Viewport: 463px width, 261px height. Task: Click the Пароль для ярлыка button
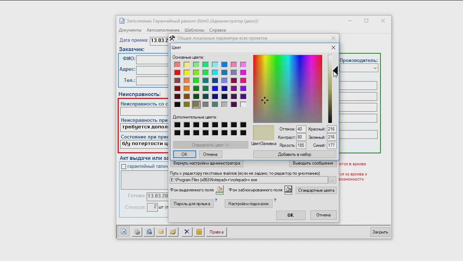point(192,204)
